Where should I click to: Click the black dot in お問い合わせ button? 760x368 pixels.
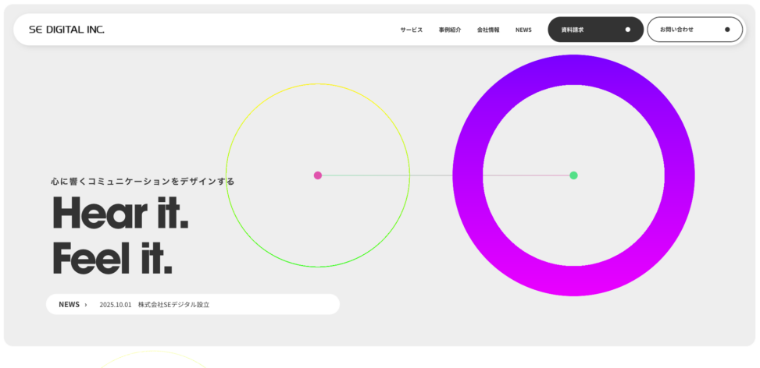[x=727, y=30]
